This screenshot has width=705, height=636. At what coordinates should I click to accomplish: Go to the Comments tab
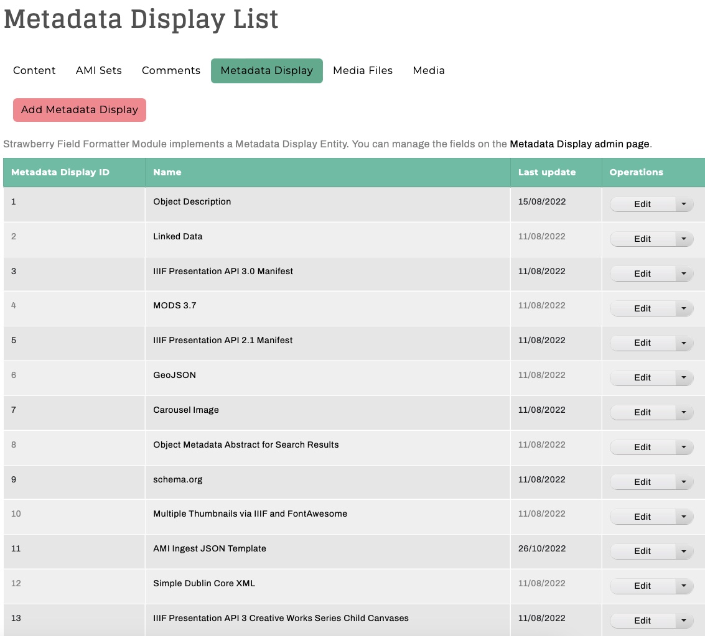(171, 71)
